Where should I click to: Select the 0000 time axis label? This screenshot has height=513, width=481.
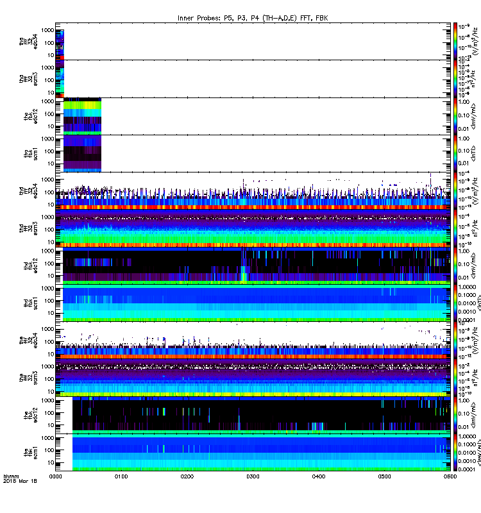pos(55,476)
